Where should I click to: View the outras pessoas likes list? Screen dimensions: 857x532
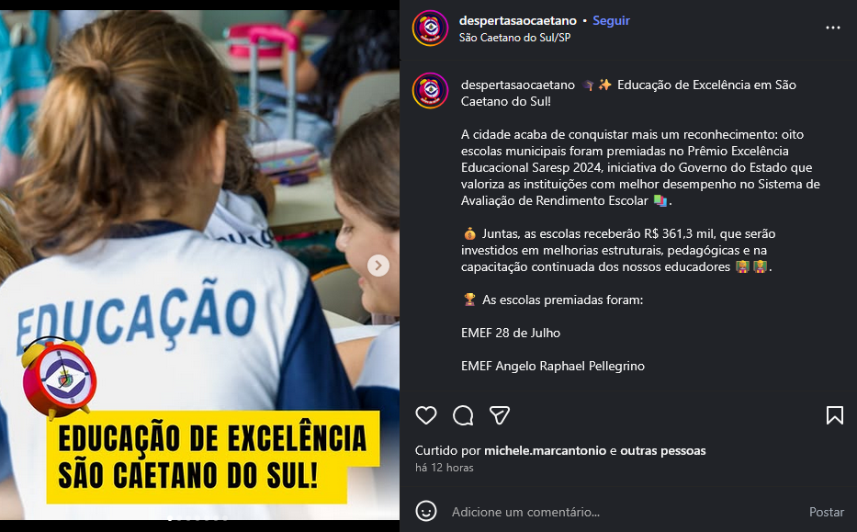coord(663,450)
